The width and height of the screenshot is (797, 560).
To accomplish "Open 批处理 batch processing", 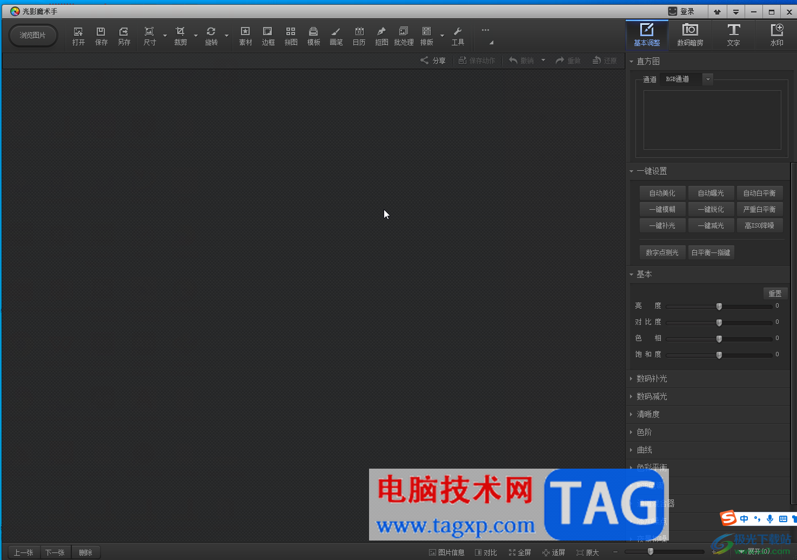I will [x=404, y=36].
